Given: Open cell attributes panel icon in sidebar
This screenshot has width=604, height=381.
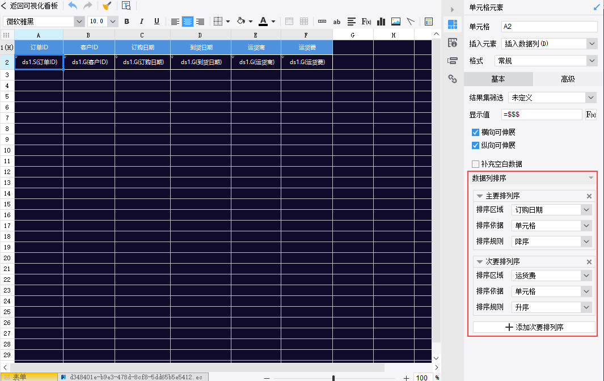Looking at the screenshot, I should click(x=453, y=43).
